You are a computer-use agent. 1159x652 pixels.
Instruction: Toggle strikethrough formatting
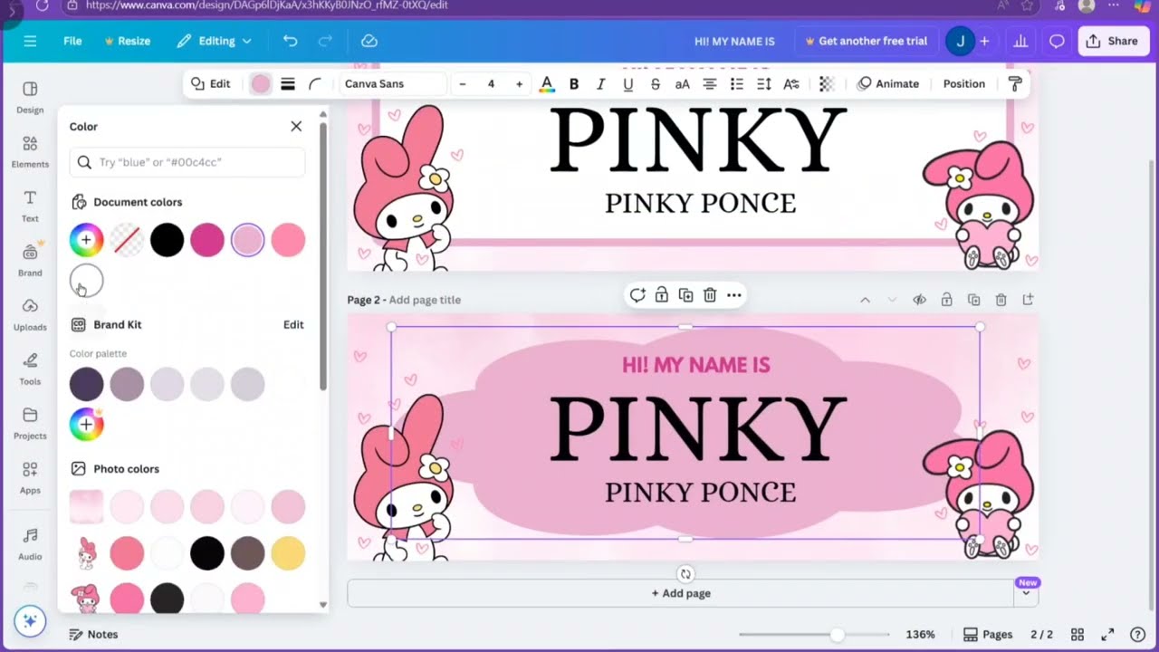click(x=655, y=83)
